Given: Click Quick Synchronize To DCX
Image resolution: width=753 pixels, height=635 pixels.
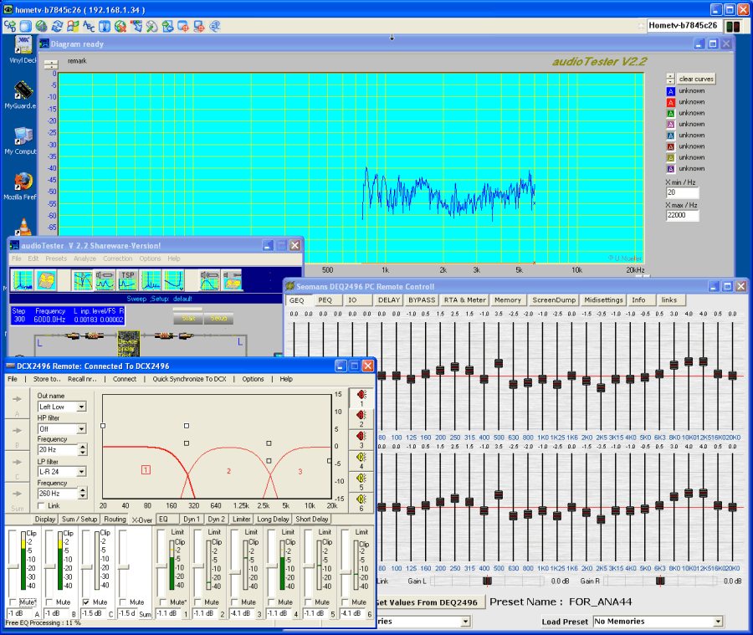Looking at the screenshot, I should 189,379.
